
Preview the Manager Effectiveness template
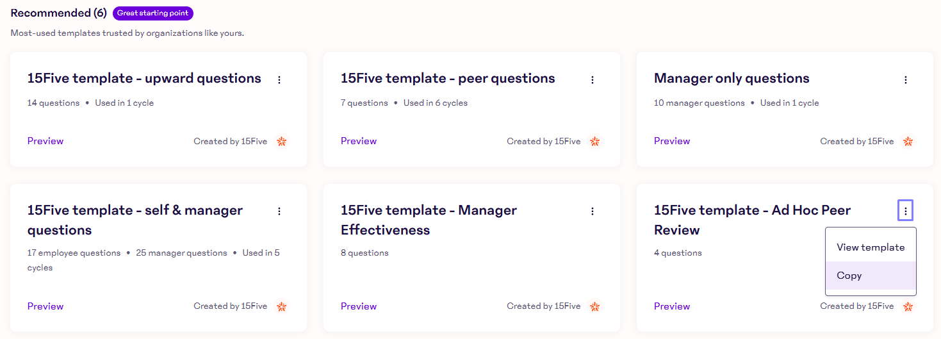click(x=359, y=306)
